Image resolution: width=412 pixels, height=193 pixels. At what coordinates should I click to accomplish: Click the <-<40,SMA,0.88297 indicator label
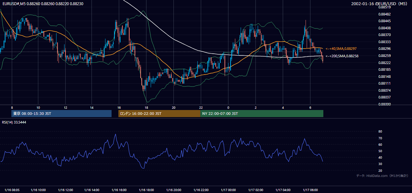pyautogui.click(x=341, y=49)
